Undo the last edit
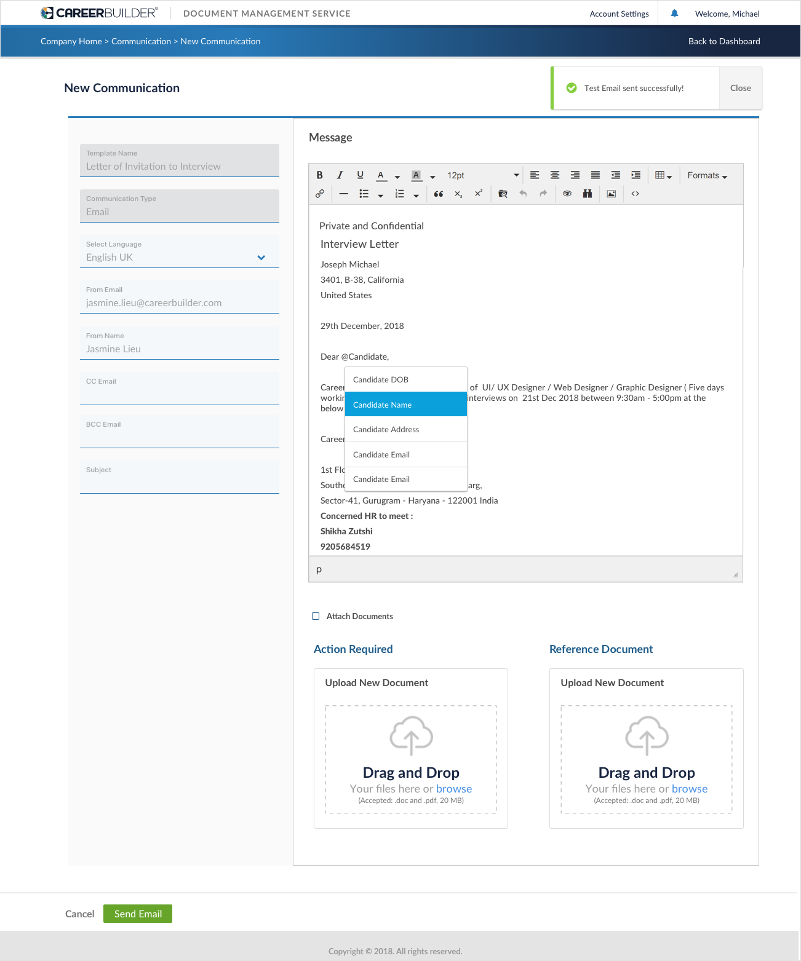This screenshot has width=801, height=961. click(524, 194)
